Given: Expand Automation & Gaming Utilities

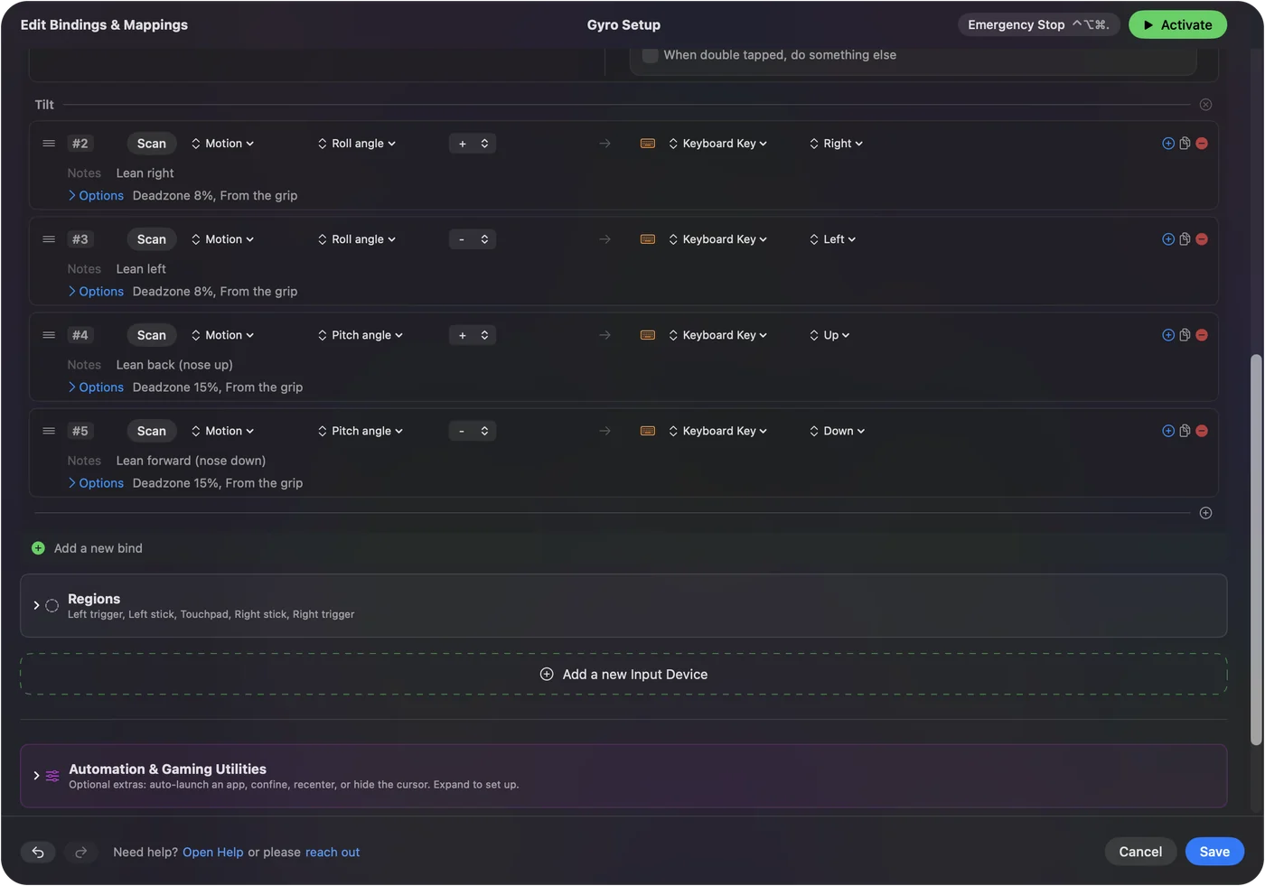Looking at the screenshot, I should (x=36, y=776).
